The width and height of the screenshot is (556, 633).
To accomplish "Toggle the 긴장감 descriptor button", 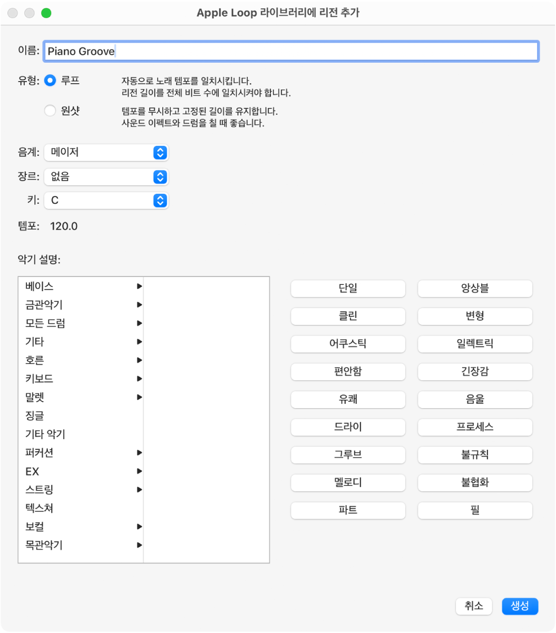I will pyautogui.click(x=475, y=371).
